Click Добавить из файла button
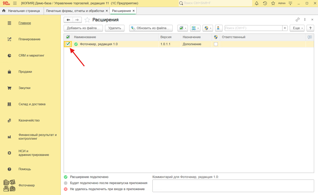 (x=83, y=28)
